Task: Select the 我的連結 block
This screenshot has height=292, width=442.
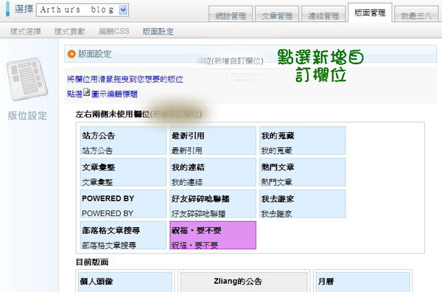Action: (213, 172)
